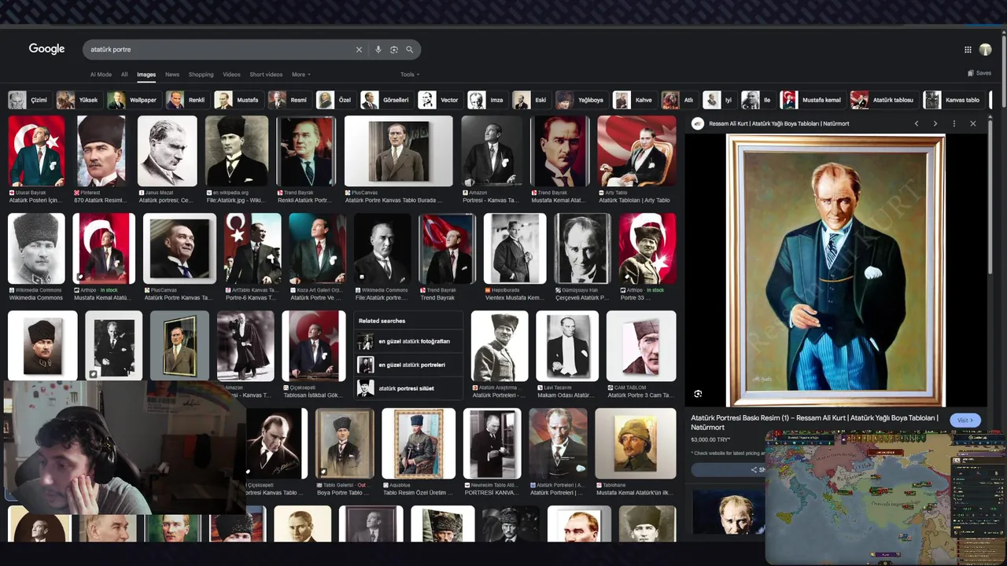
Task: Open the large framed painting preview image
Action: pos(835,270)
